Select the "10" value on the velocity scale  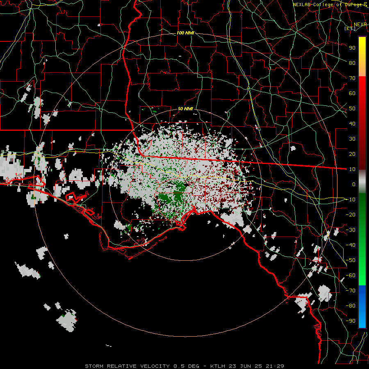point(352,169)
